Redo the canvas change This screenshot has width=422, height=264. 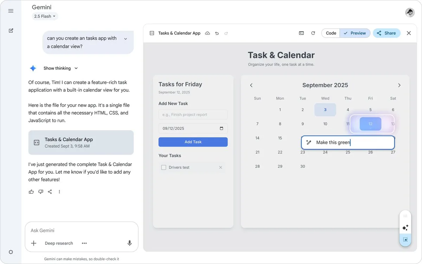(x=226, y=33)
